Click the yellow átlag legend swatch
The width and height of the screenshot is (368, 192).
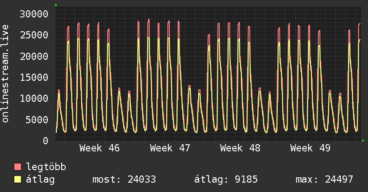point(17,179)
